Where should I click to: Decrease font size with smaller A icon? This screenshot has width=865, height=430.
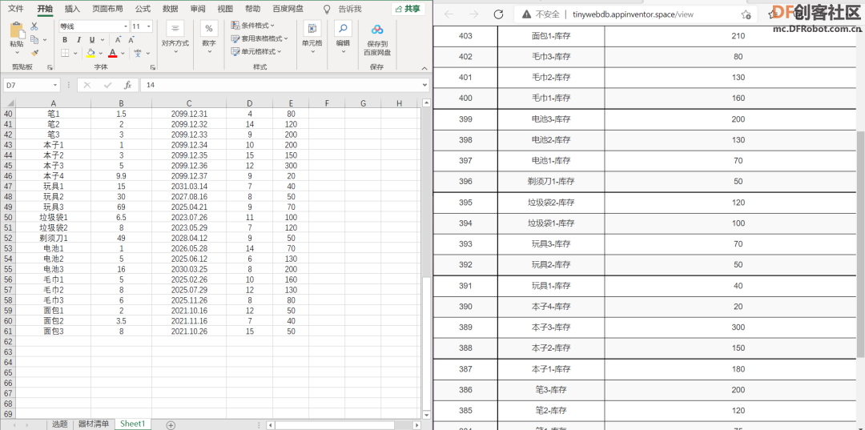click(131, 40)
